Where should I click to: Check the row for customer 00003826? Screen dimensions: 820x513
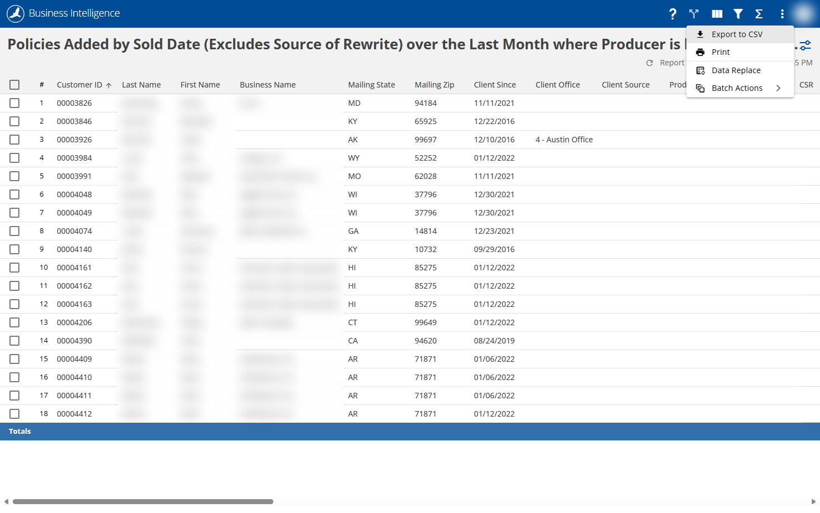14,103
